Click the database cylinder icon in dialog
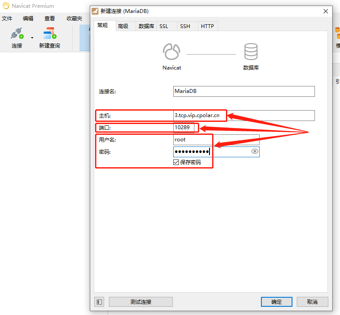 click(251, 51)
